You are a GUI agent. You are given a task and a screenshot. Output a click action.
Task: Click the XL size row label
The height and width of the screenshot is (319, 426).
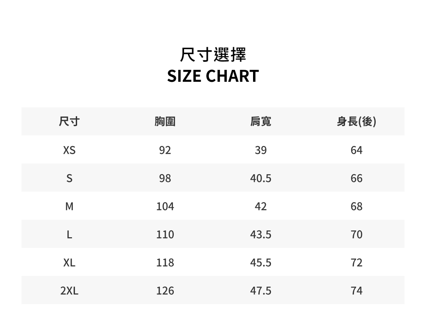click(69, 263)
